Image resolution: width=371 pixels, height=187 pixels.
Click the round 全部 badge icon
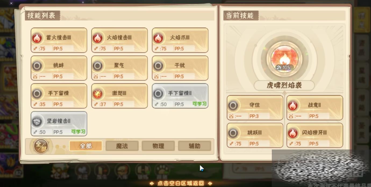pos(41,146)
